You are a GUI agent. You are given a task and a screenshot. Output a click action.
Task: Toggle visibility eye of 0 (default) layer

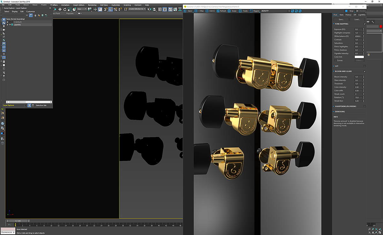(x=10, y=22)
